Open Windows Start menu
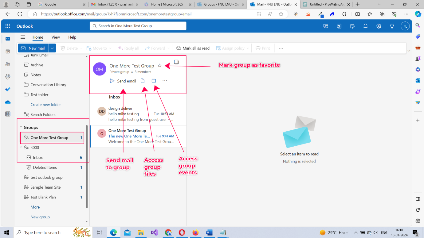This screenshot has width=424, height=238. 6,232
